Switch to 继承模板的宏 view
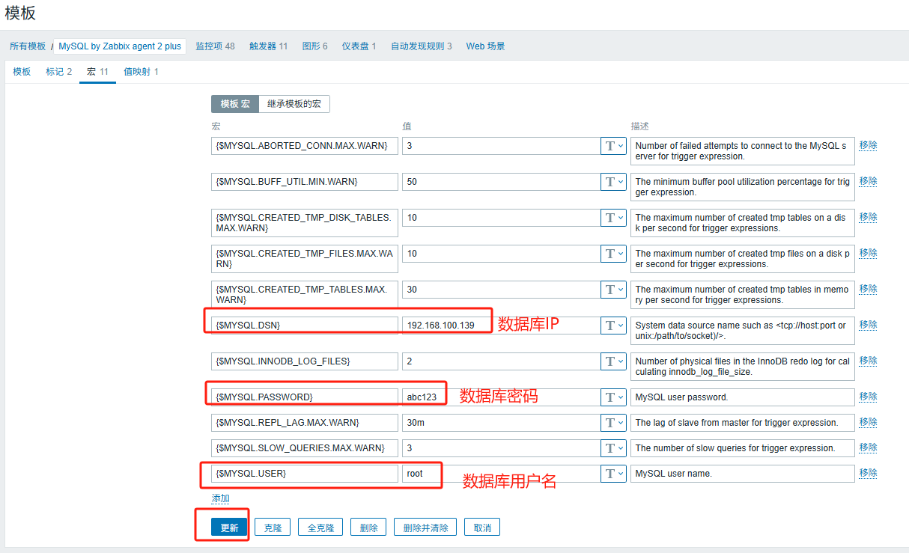This screenshot has width=909, height=553. pyautogui.click(x=294, y=104)
